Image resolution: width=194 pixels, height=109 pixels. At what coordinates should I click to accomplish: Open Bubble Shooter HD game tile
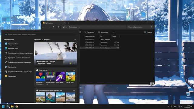[51, 78]
